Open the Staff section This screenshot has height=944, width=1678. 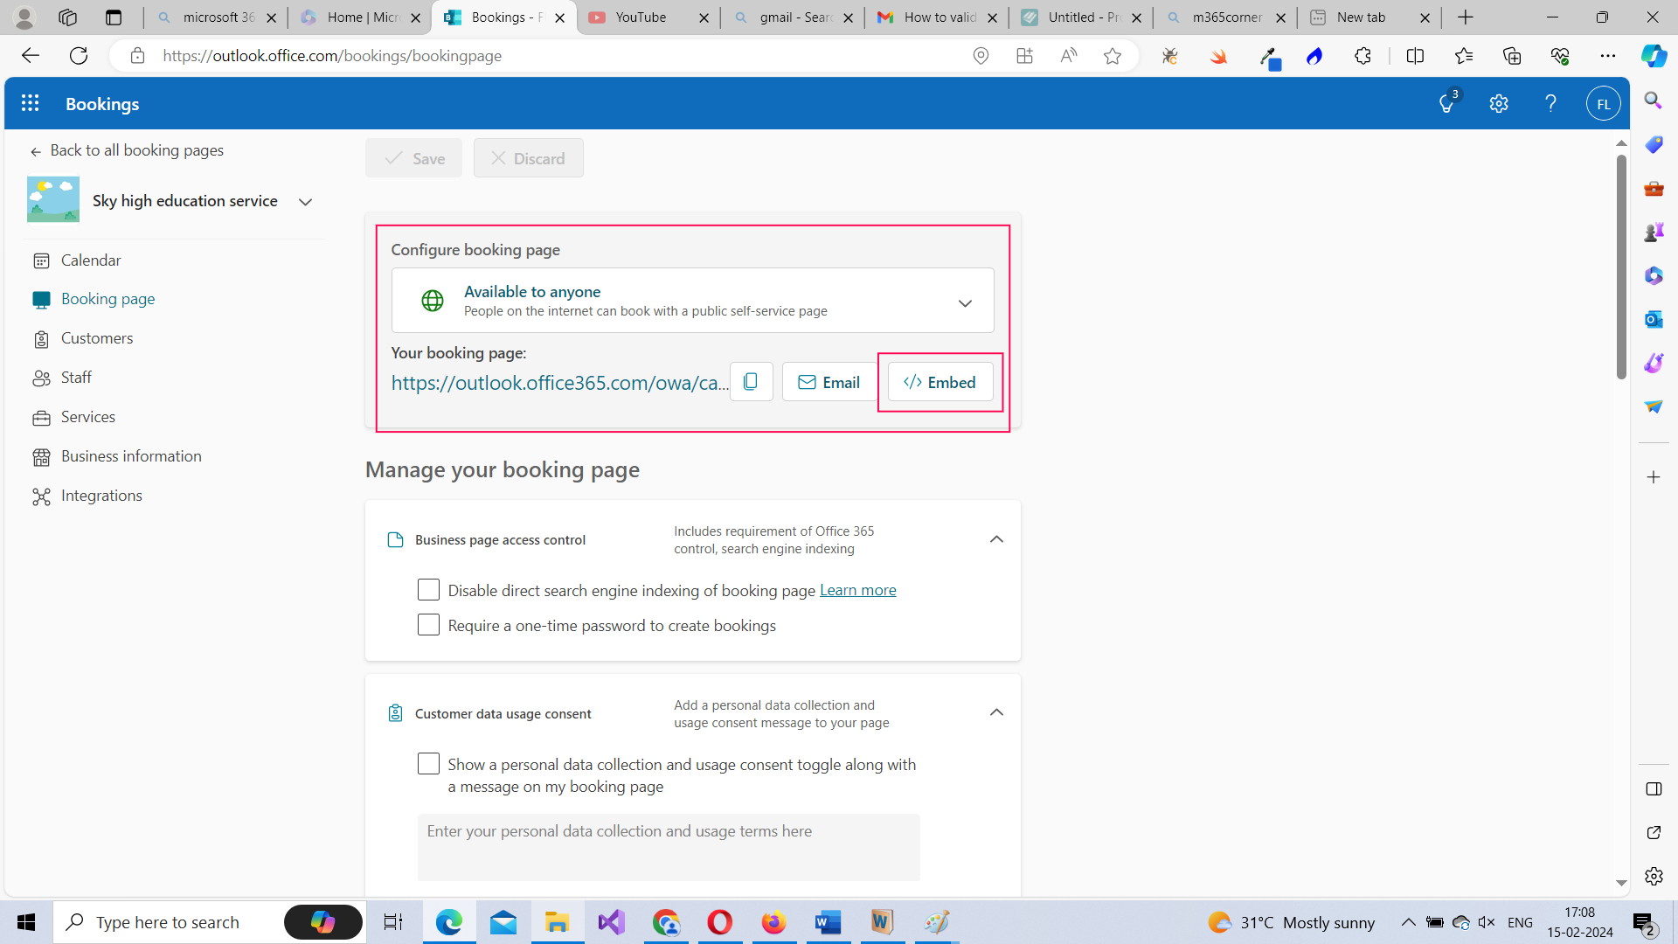point(76,377)
